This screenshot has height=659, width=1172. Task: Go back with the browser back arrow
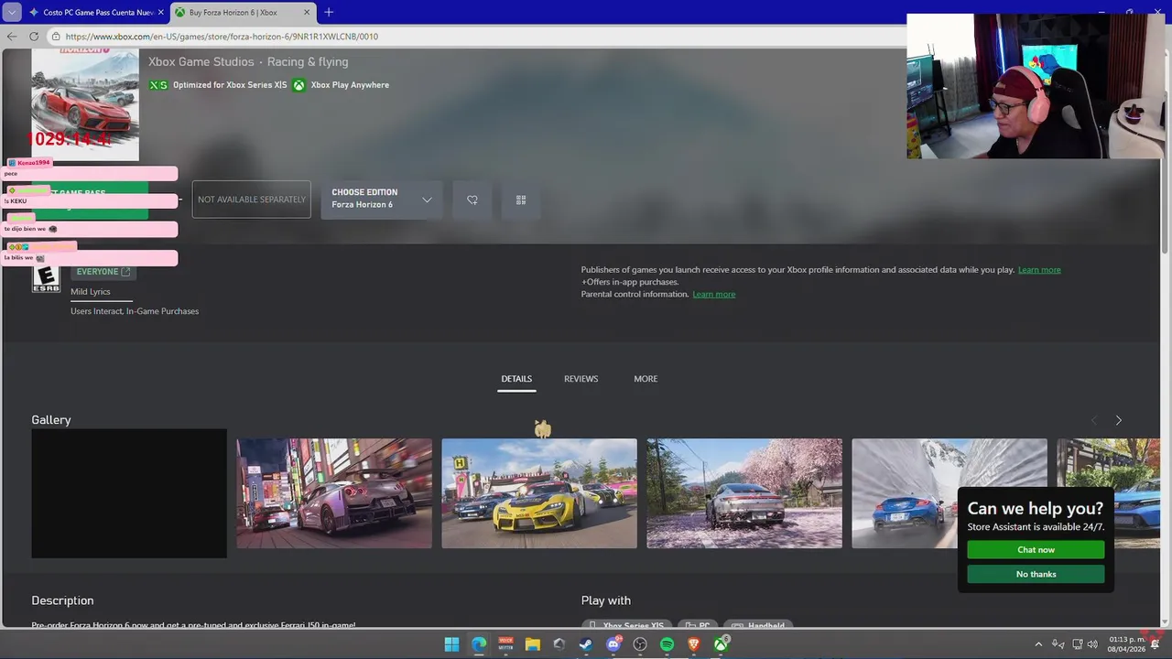point(12,37)
